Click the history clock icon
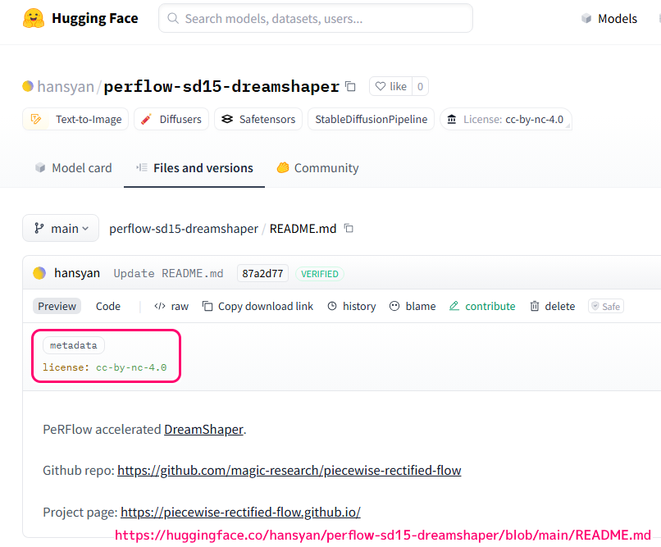Viewport: 661px width, 547px height. tap(332, 306)
